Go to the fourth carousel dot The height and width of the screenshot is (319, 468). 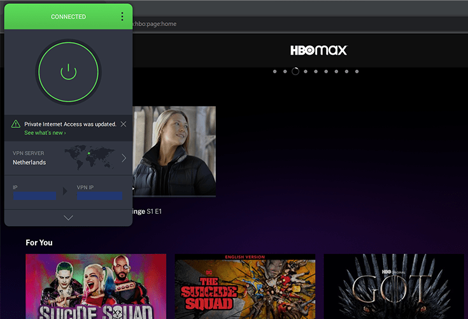pyautogui.click(x=306, y=71)
